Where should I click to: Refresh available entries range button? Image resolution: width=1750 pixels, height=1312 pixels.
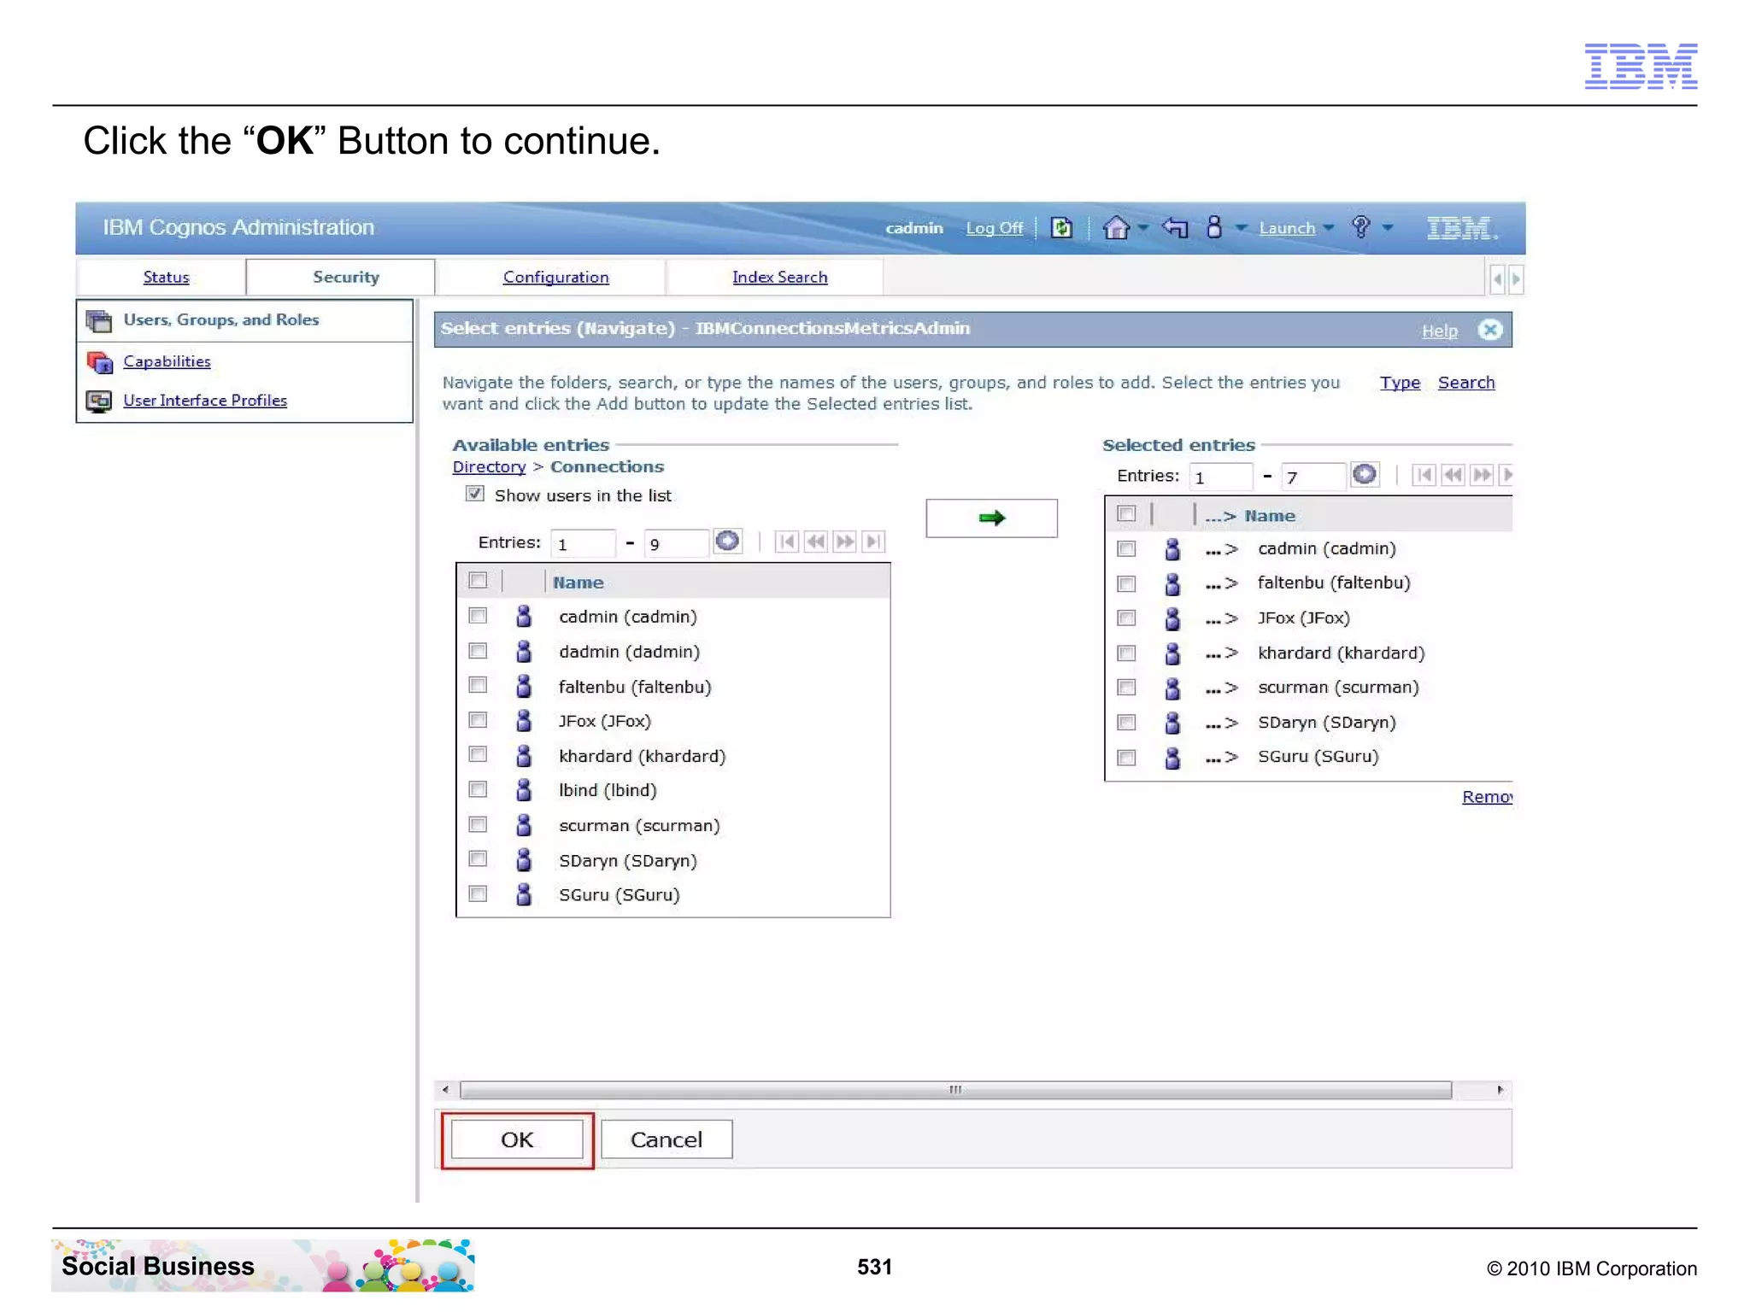coord(727,541)
